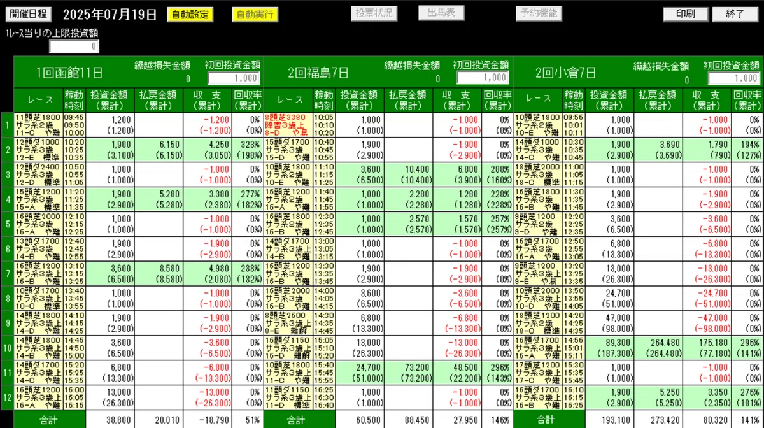
Task: Click the 10.400 payout cell
Action: pos(408,175)
